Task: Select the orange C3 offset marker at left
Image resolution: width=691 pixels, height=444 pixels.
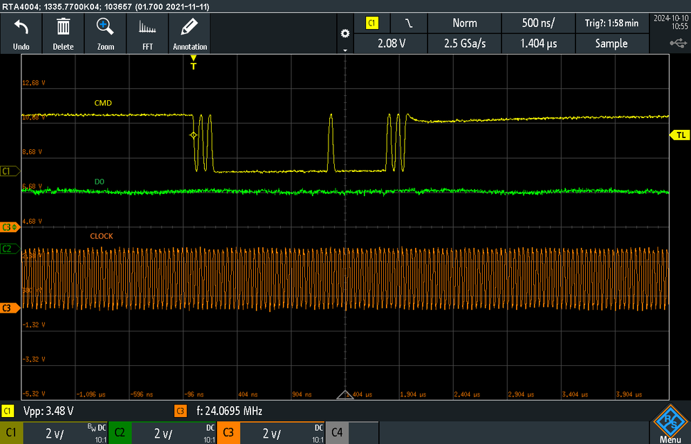Action: (x=10, y=227)
